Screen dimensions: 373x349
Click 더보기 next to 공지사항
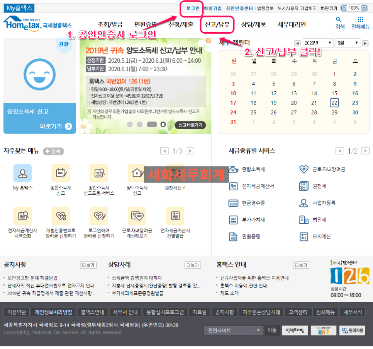pos(88,265)
